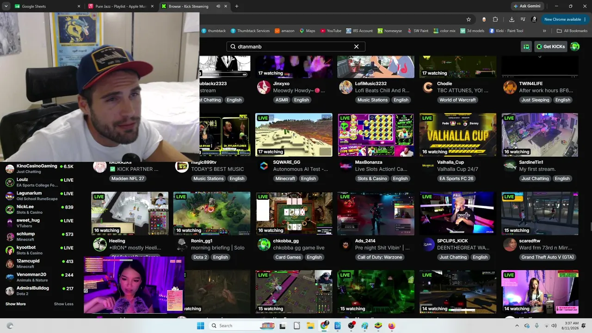Open the Windows Start menu
The width and height of the screenshot is (592, 333).
pyautogui.click(x=200, y=326)
